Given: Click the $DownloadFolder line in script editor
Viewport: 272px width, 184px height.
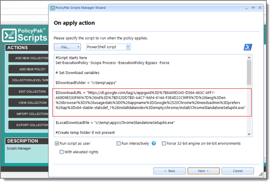Looking at the screenshot, I should click(x=86, y=83).
